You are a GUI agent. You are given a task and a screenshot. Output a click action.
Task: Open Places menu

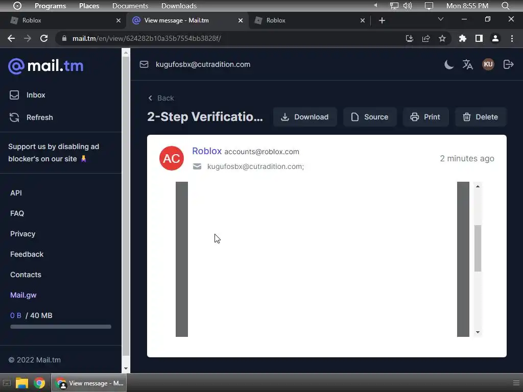[x=89, y=6]
